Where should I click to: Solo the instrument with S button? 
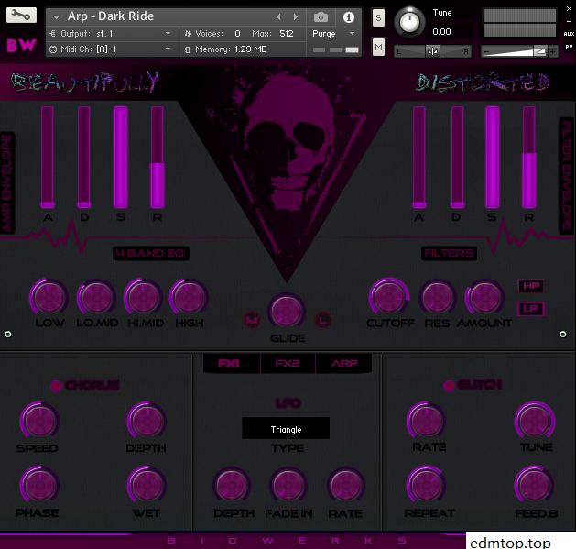[x=378, y=19]
